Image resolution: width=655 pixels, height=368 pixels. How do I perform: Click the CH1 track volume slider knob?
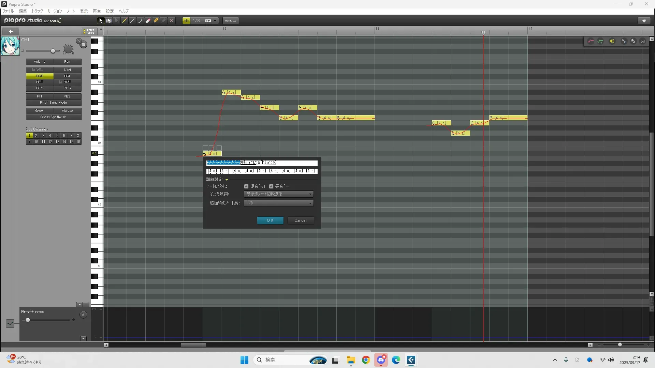coord(53,51)
